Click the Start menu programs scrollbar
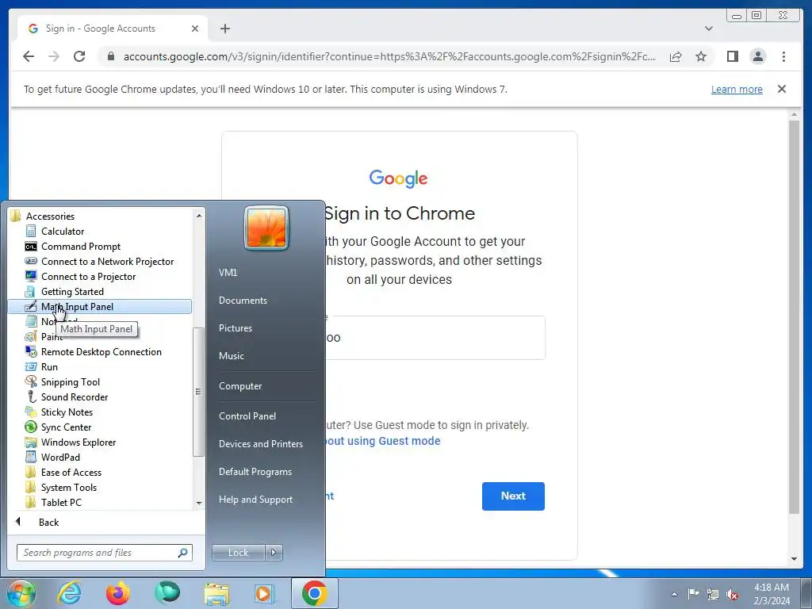The image size is (812, 609). pos(198,392)
